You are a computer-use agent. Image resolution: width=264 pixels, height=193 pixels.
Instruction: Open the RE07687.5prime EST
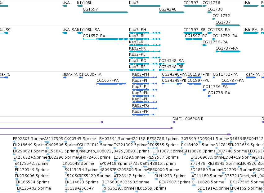coord(160,185)
